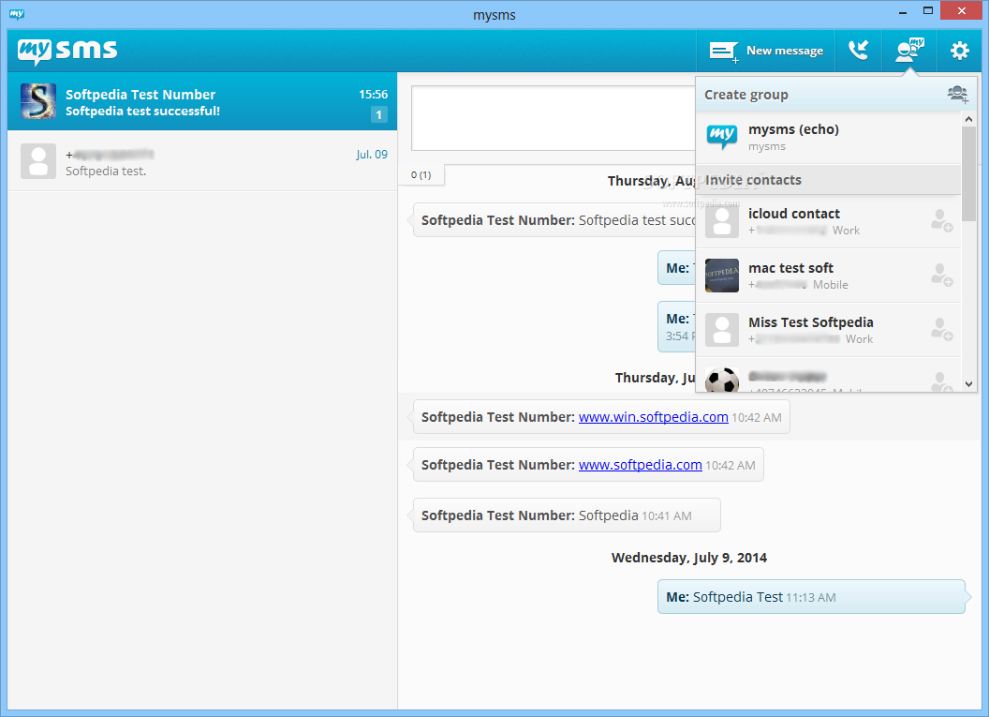Open Softpedia Test Number conversation
The image size is (989, 717).
point(202,101)
